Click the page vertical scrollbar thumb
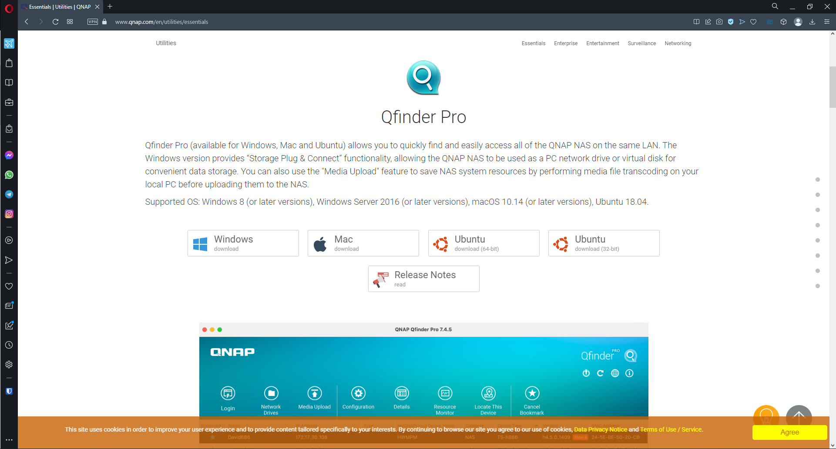Screen dimensions: 836x449 point(833,87)
